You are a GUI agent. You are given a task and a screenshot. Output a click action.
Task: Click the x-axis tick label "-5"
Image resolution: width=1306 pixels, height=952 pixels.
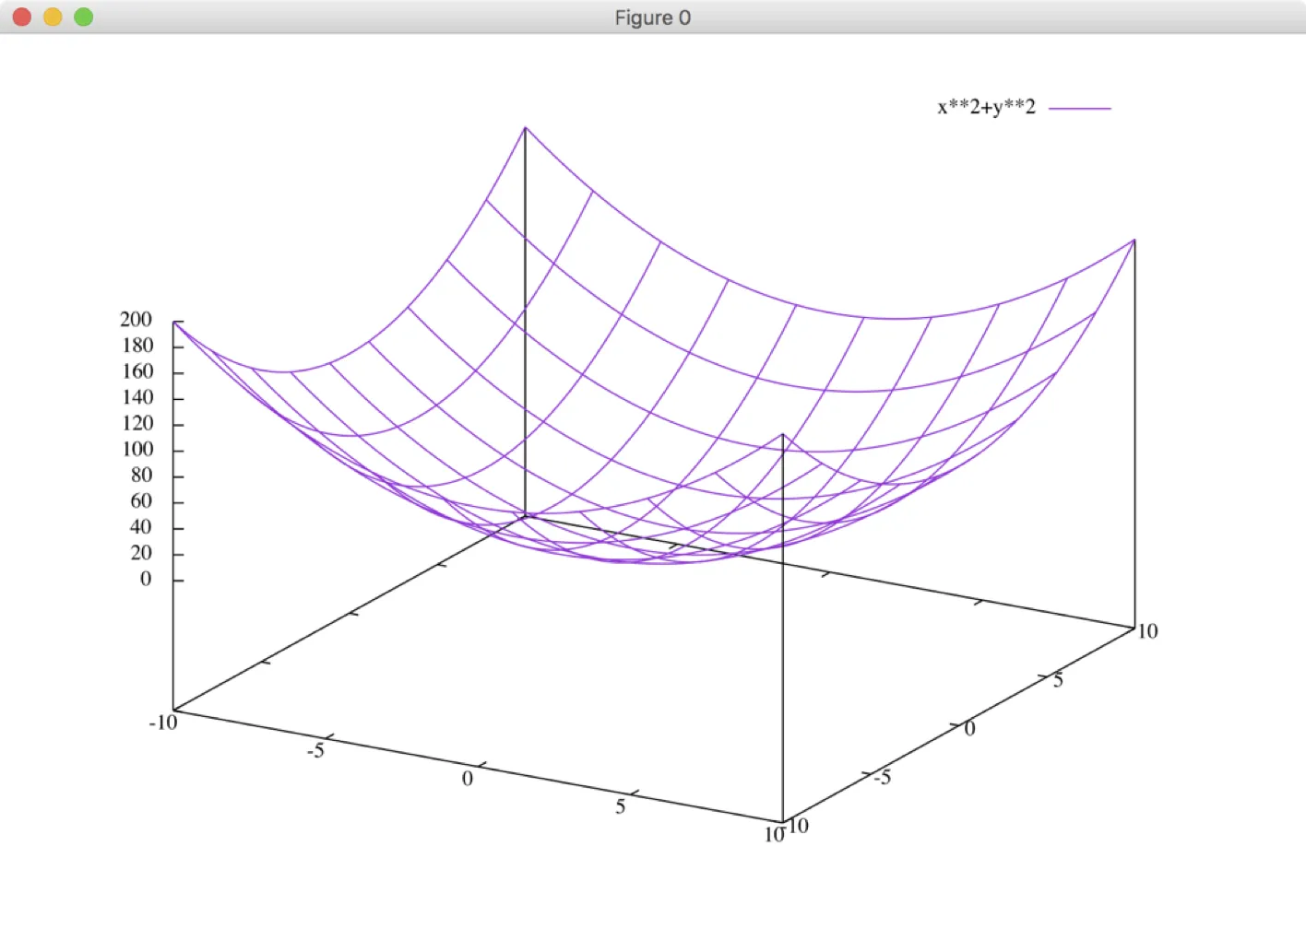(316, 751)
